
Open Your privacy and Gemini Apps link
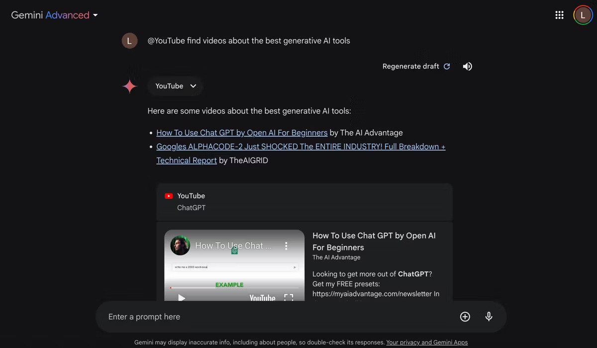tap(427, 343)
